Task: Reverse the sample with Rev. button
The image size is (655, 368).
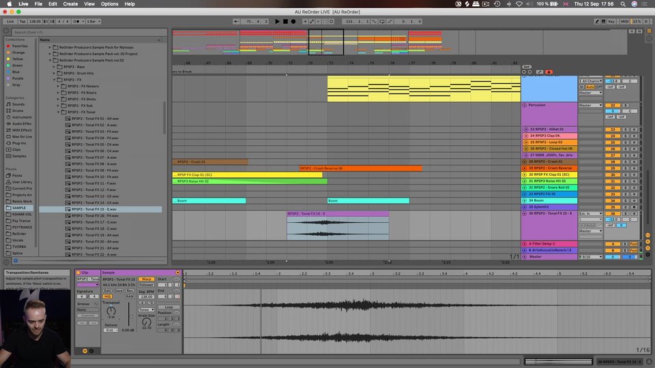Action: click(130, 290)
